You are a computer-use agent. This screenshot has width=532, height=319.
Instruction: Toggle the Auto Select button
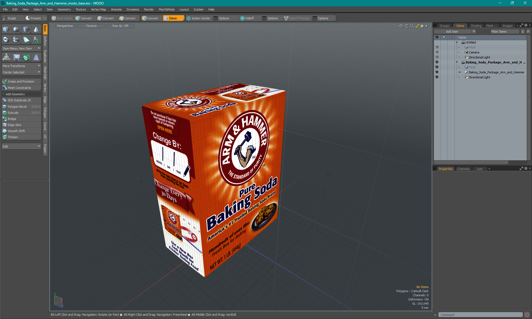tap(62, 18)
